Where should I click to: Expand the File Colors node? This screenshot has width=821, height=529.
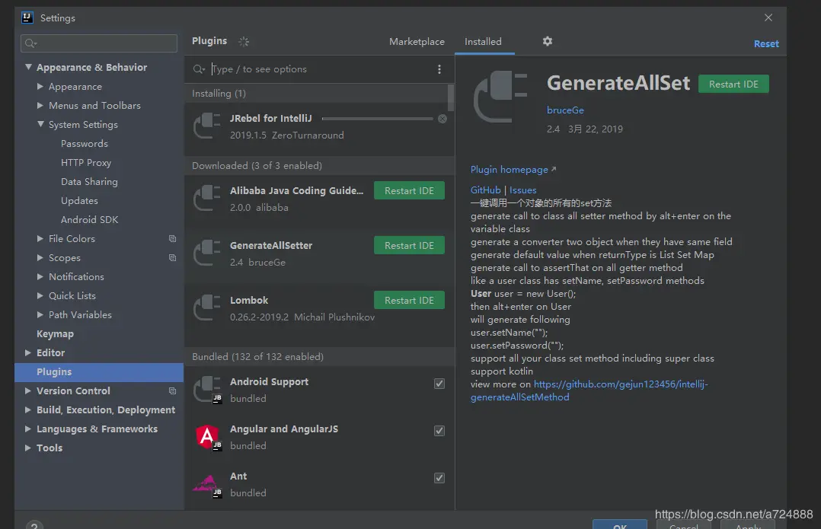(x=40, y=238)
